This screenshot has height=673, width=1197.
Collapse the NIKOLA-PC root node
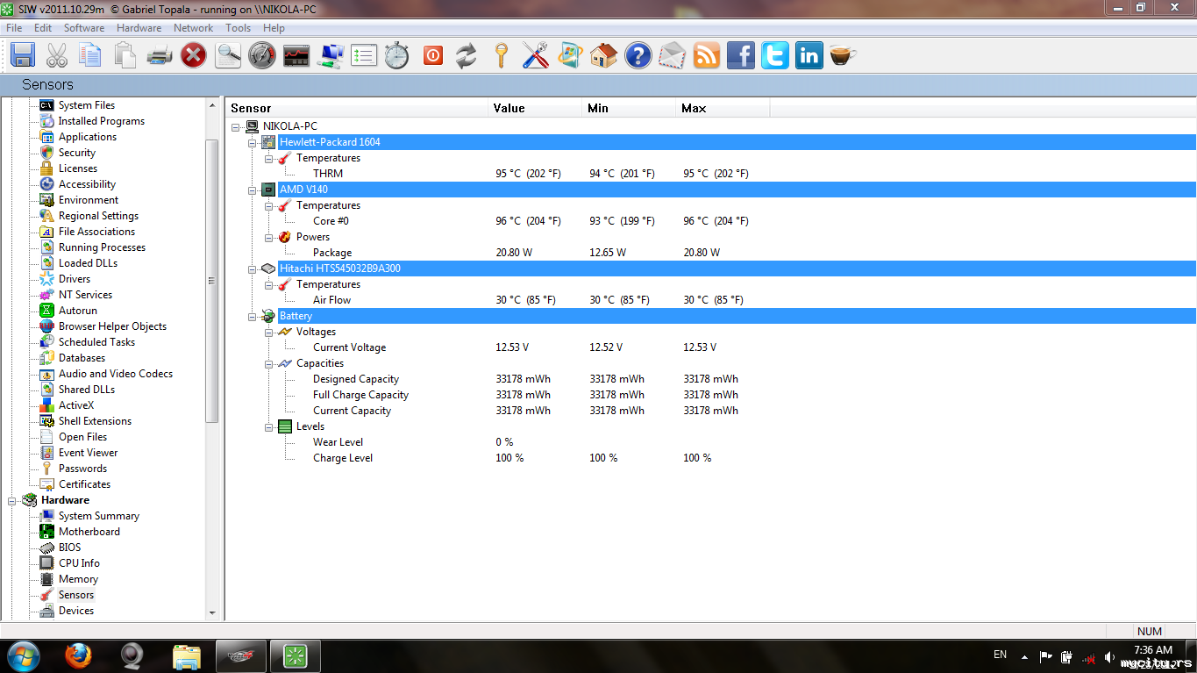point(236,126)
